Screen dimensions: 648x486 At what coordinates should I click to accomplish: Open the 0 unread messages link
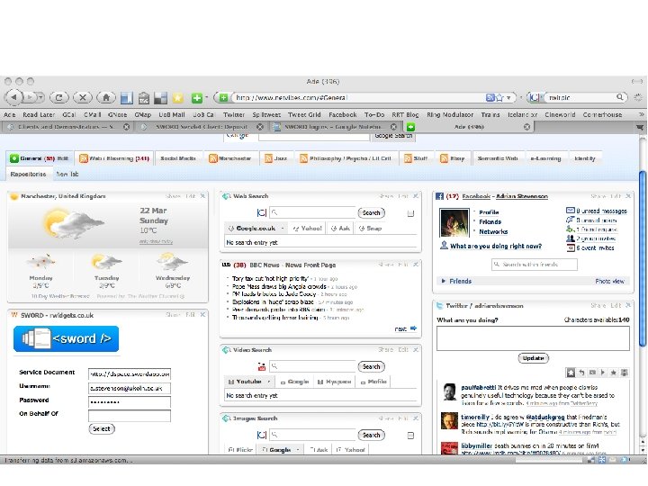pos(601,211)
